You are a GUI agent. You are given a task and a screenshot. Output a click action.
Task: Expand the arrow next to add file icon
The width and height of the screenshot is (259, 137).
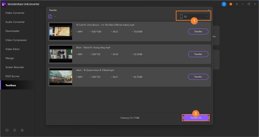pyautogui.click(x=55, y=16)
